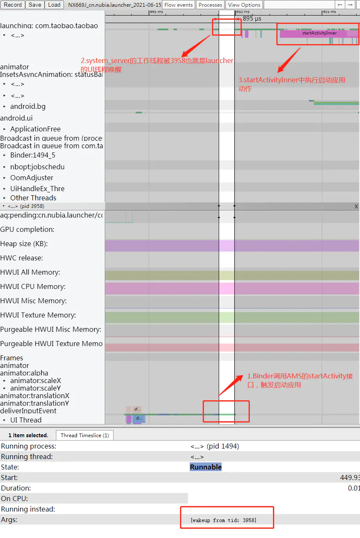Click the 455 ms ruler mark
The width and height of the screenshot is (360, 538).
click(329, 12)
